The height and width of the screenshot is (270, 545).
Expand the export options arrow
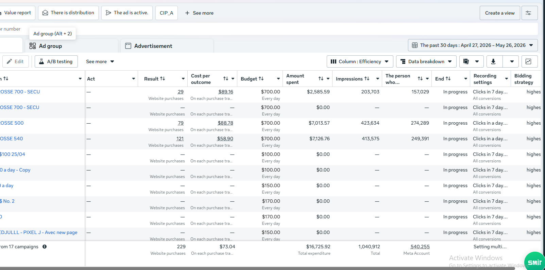pos(512,61)
